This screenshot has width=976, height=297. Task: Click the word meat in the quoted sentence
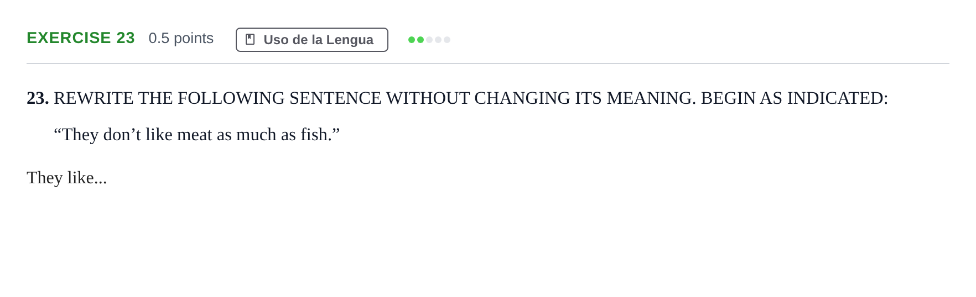coord(194,135)
